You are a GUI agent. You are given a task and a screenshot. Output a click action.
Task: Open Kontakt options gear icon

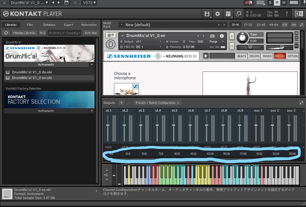(217, 14)
